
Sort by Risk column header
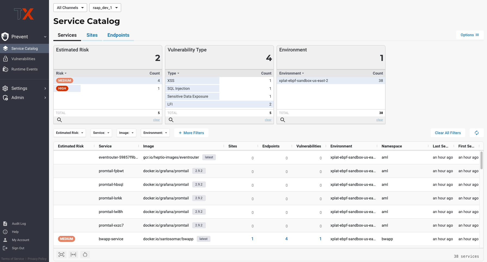[x=61, y=73]
